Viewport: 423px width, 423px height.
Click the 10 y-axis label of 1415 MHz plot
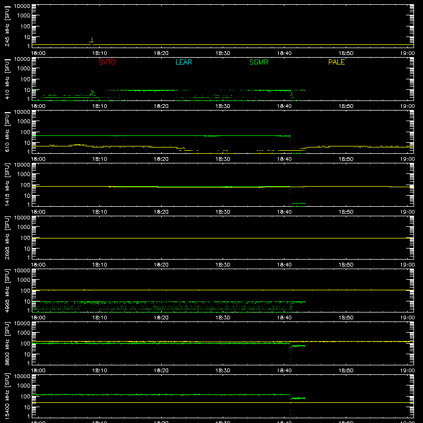[27, 196]
